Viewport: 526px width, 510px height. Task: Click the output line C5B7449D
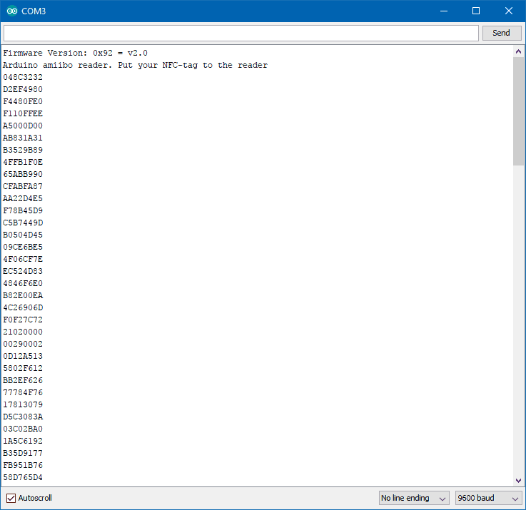coord(23,223)
